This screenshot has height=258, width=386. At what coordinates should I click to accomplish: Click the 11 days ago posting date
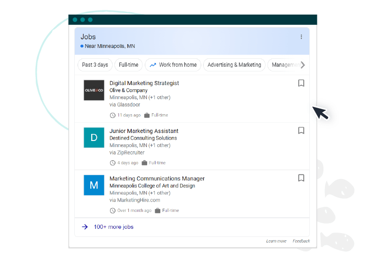click(x=129, y=115)
